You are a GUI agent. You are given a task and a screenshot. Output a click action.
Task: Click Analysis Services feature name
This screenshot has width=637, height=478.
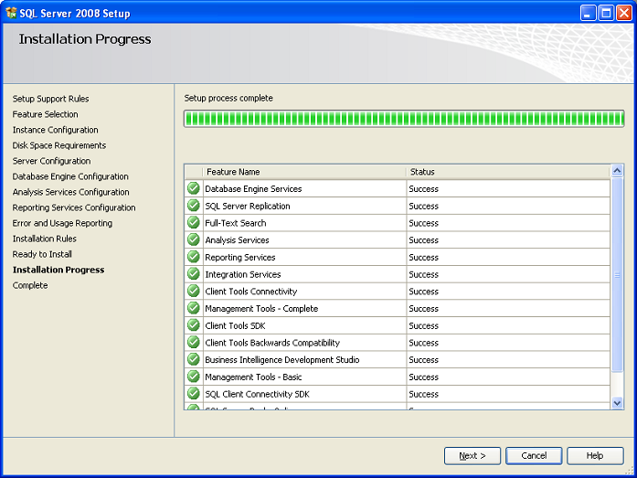(x=237, y=240)
